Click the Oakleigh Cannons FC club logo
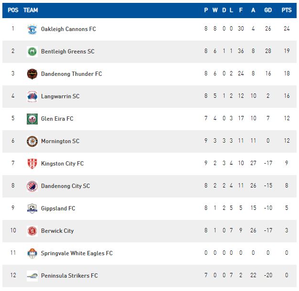This screenshot has width=299, height=291. click(x=32, y=29)
